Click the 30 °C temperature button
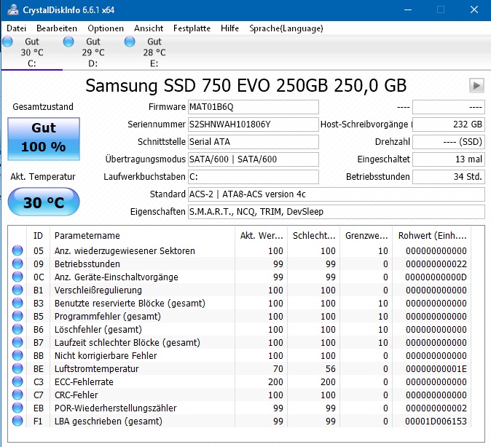This screenshot has height=447, width=491. 44,202
